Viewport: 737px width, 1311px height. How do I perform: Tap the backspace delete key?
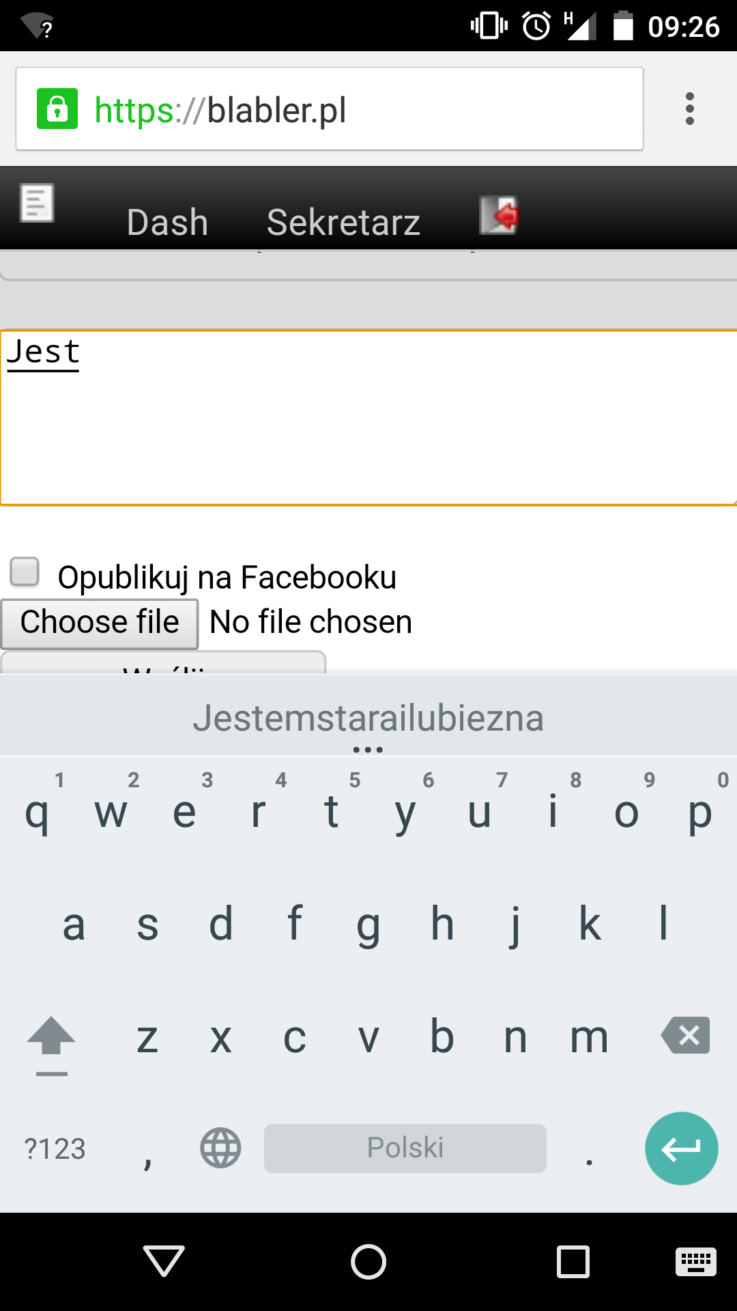point(685,1035)
